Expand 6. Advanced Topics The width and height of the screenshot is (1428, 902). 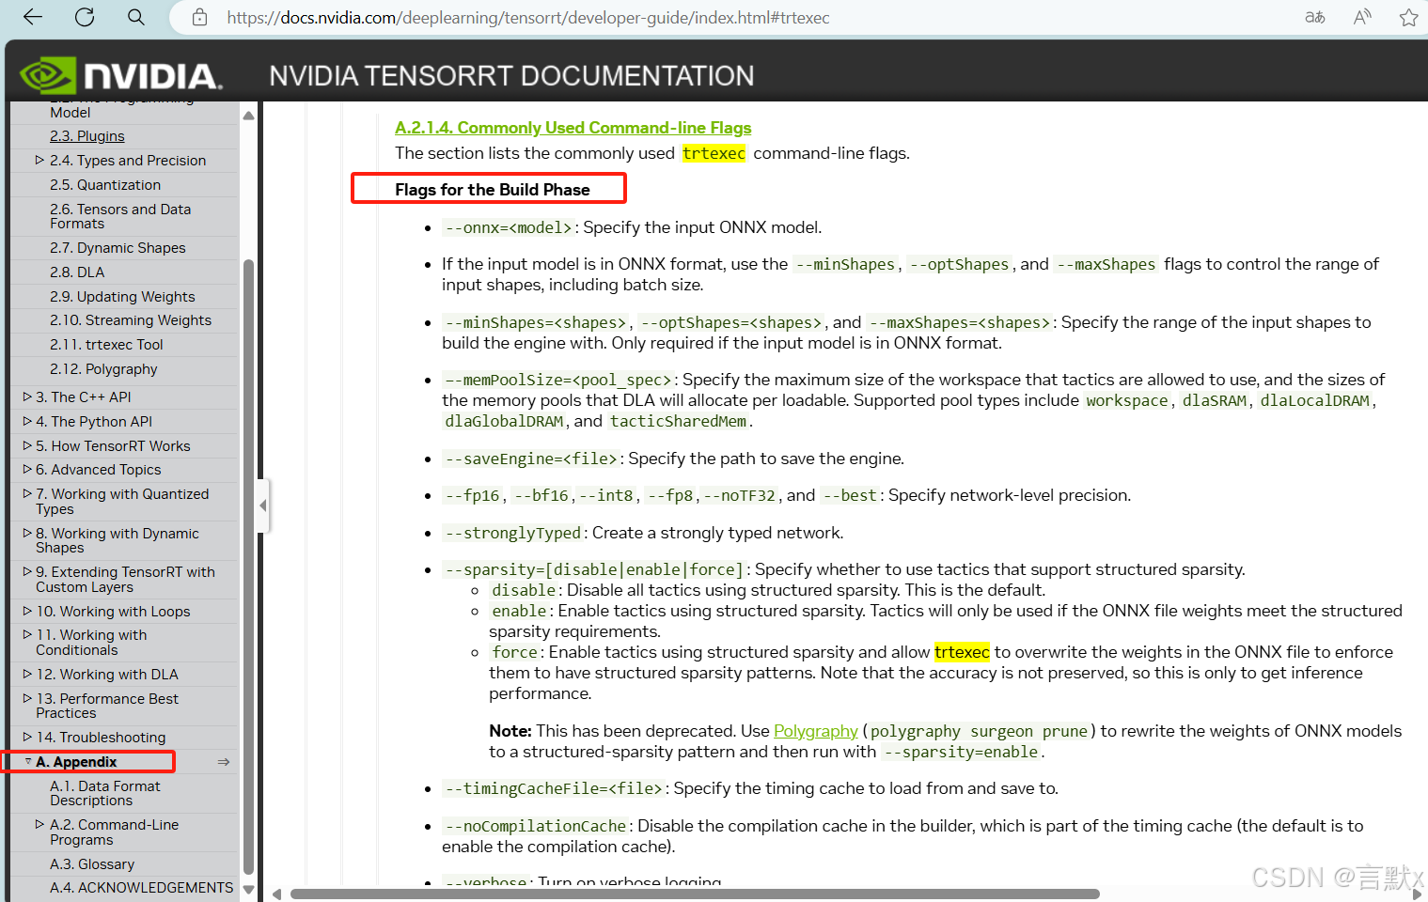click(27, 470)
